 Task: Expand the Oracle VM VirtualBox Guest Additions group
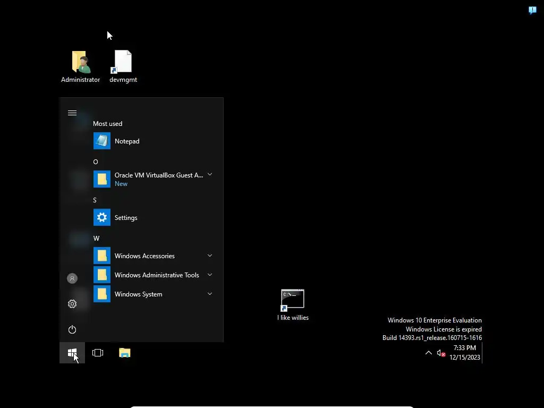[210, 174]
